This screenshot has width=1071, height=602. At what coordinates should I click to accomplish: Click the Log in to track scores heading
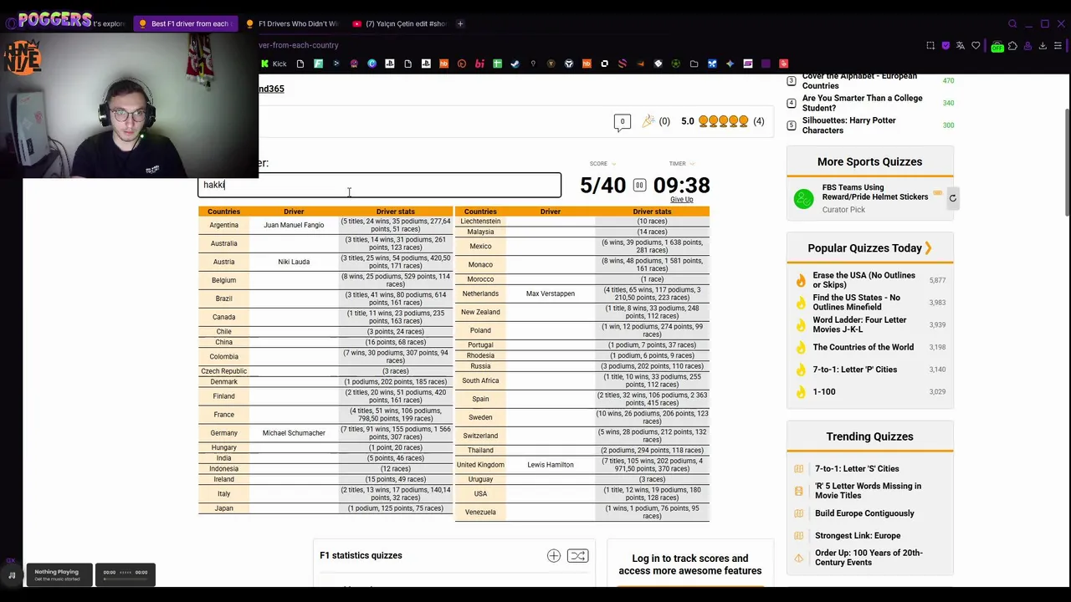click(690, 564)
